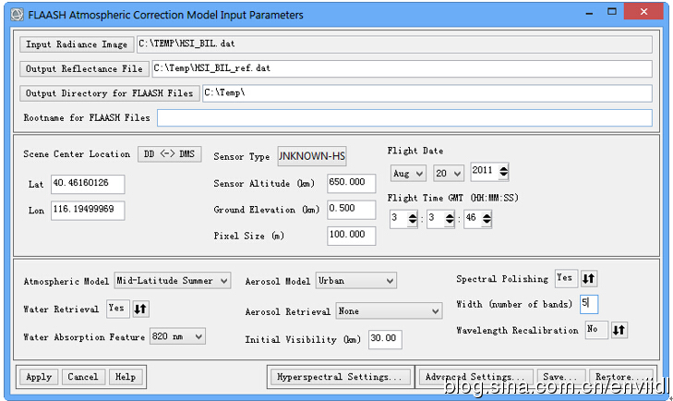Click the Input Radiance Image path text
This screenshot has height=401, width=673.
tap(186, 43)
